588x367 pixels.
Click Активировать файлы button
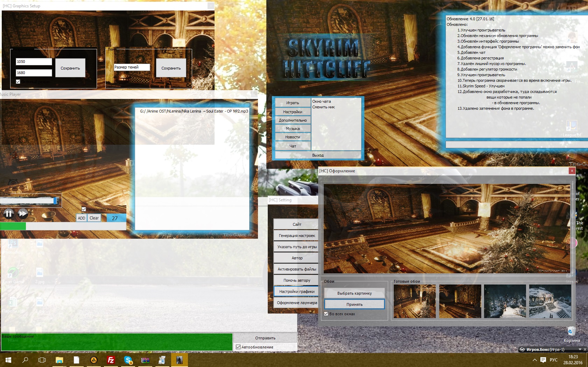coord(297,269)
